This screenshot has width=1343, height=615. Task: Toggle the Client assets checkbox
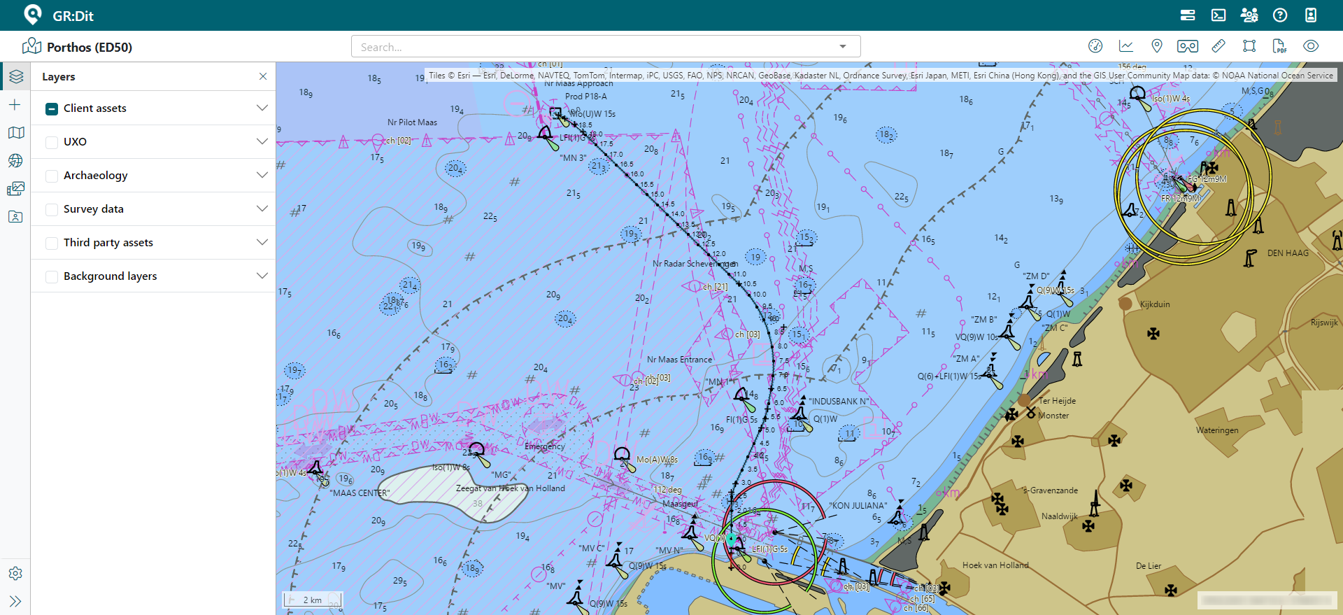52,108
